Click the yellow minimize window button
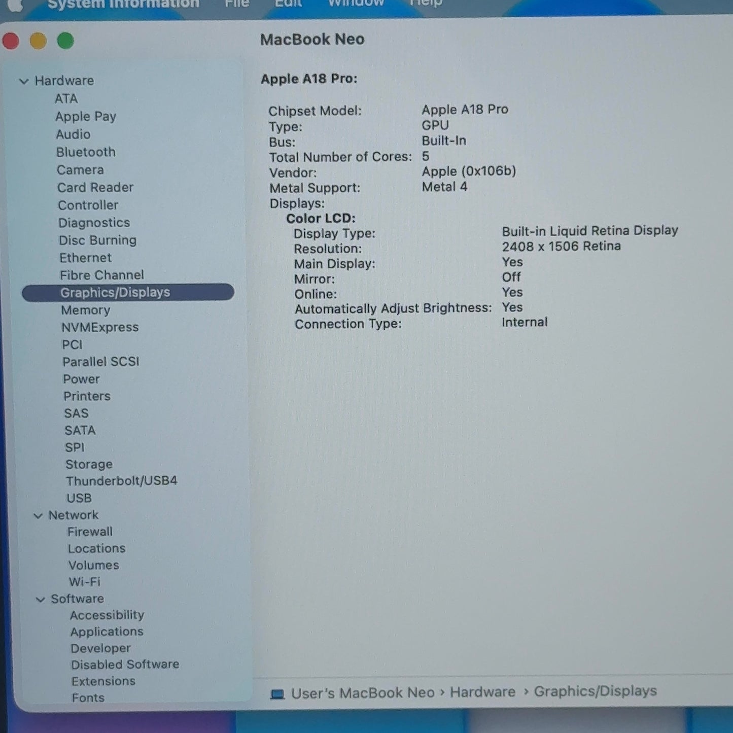733x733 pixels. tap(38, 41)
